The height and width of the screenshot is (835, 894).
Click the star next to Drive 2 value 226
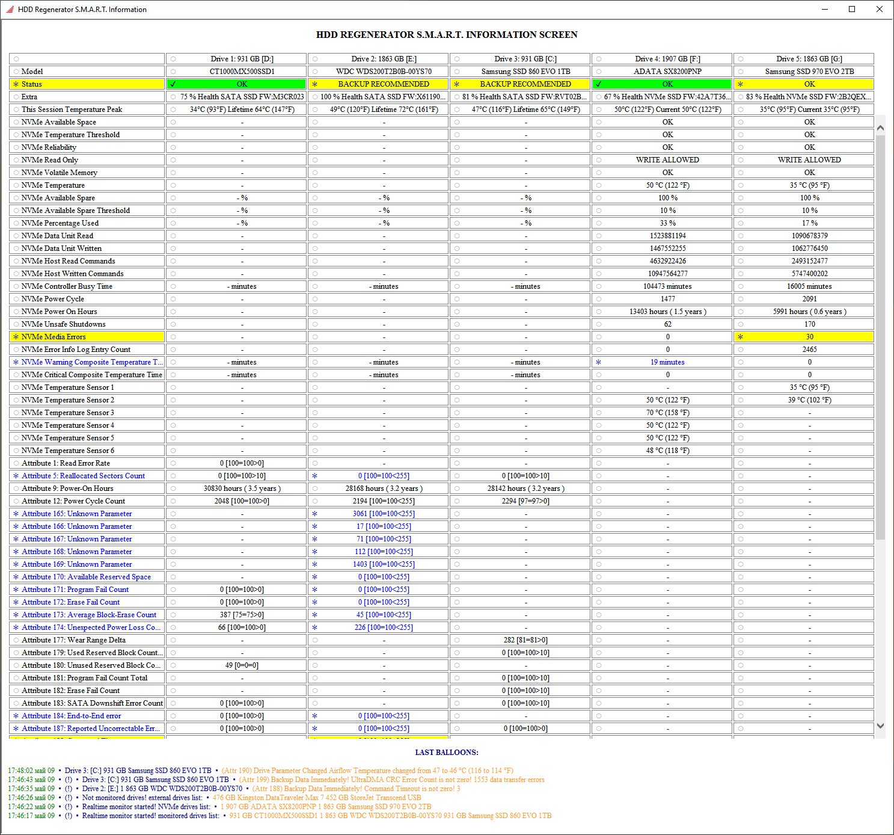315,627
